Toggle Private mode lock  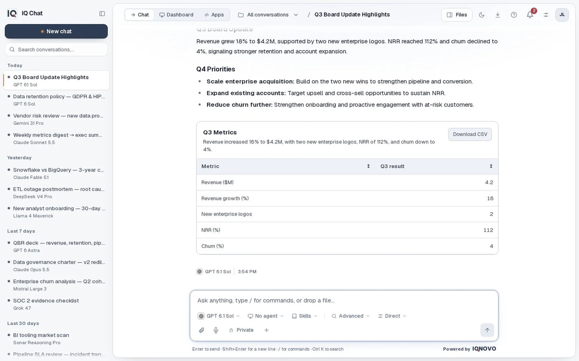241,330
